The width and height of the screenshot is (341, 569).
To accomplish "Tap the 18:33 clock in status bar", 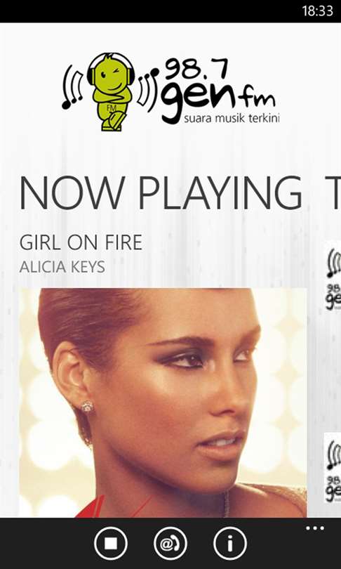I will [317, 11].
